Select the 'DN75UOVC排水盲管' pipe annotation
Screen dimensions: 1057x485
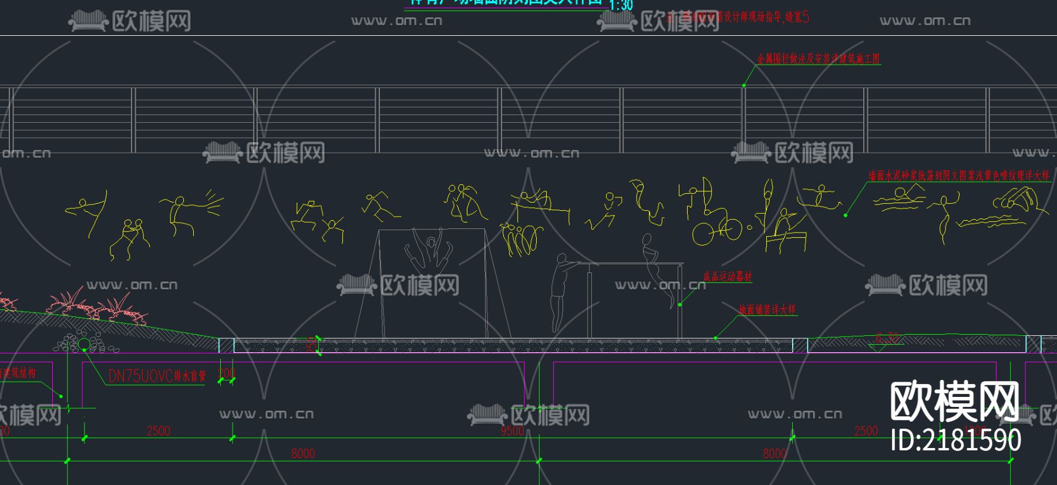click(x=157, y=376)
